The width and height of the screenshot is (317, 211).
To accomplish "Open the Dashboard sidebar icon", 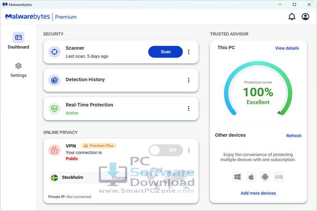I will pos(18,37).
